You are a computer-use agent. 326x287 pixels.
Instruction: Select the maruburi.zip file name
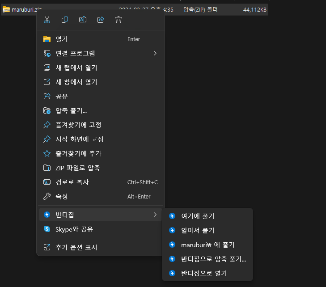click(27, 9)
